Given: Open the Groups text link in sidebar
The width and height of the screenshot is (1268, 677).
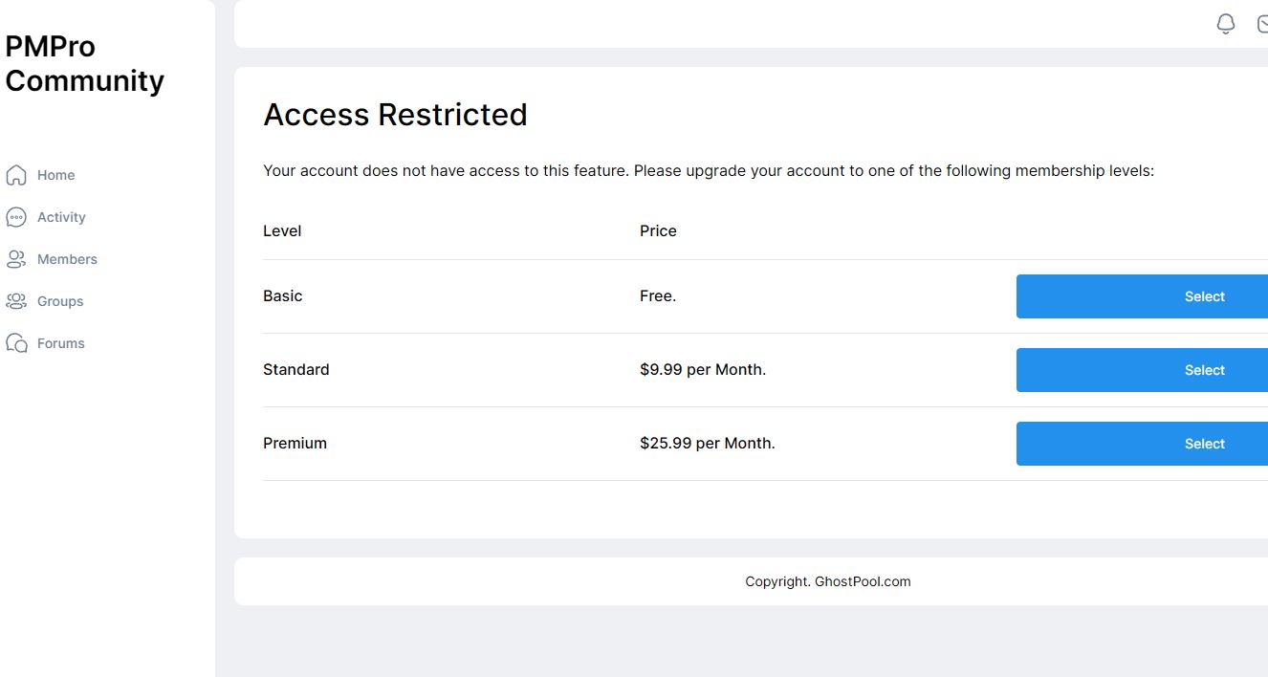Looking at the screenshot, I should (60, 301).
